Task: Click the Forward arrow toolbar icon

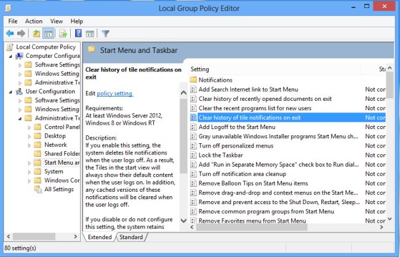Action: coord(21,33)
